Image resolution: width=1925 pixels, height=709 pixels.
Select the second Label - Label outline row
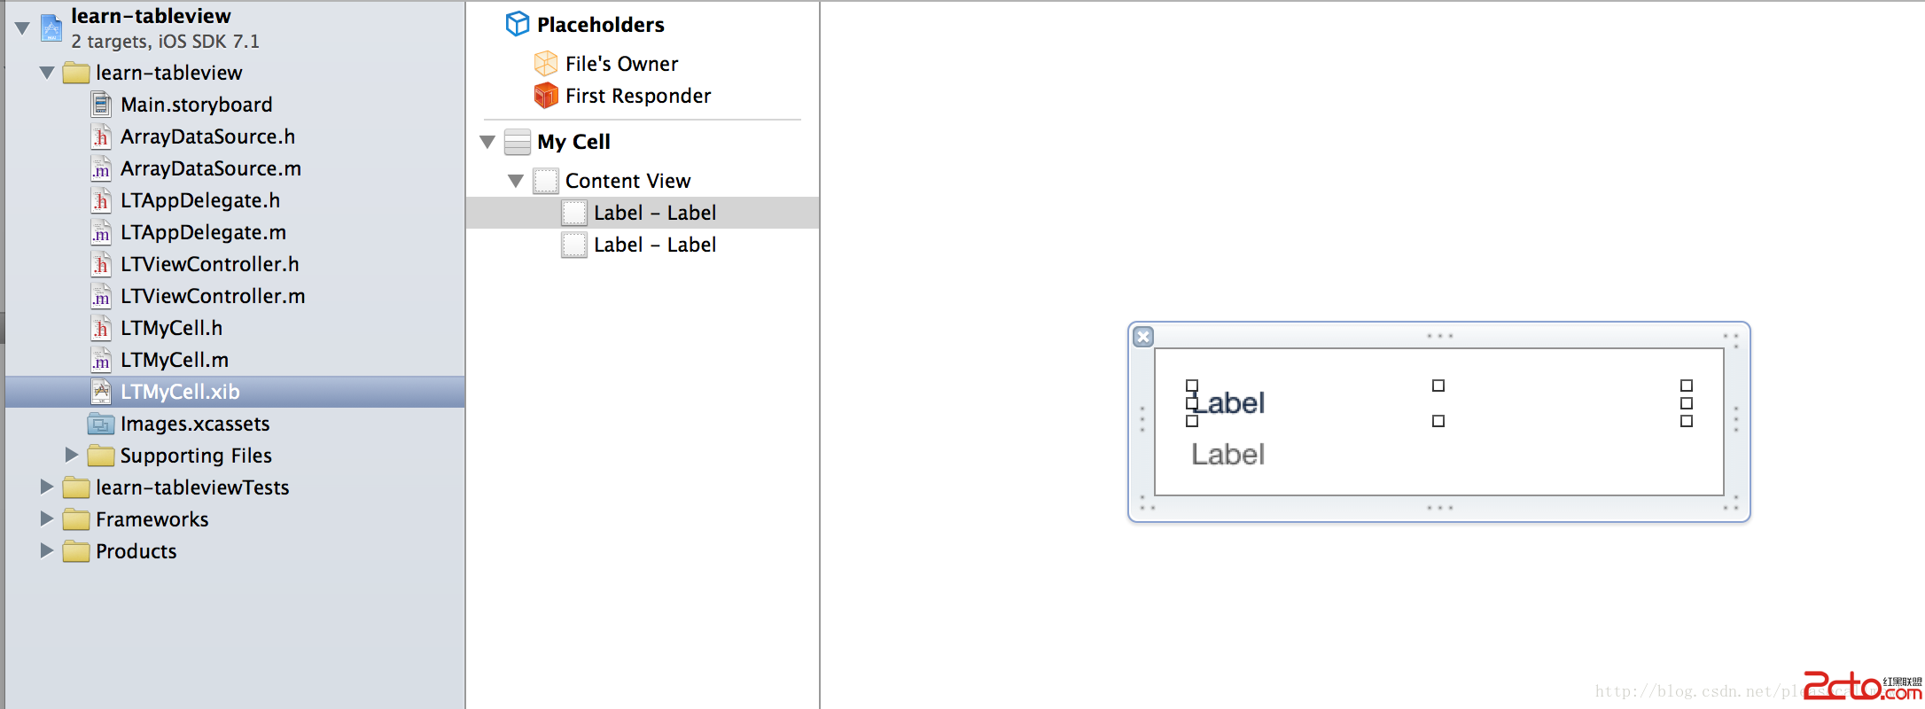(655, 245)
